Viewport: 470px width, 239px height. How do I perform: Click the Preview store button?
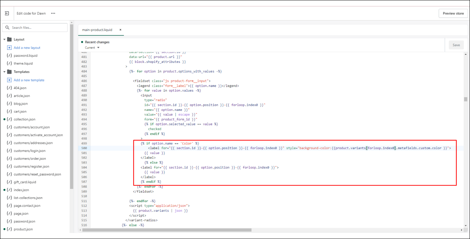[x=453, y=13]
